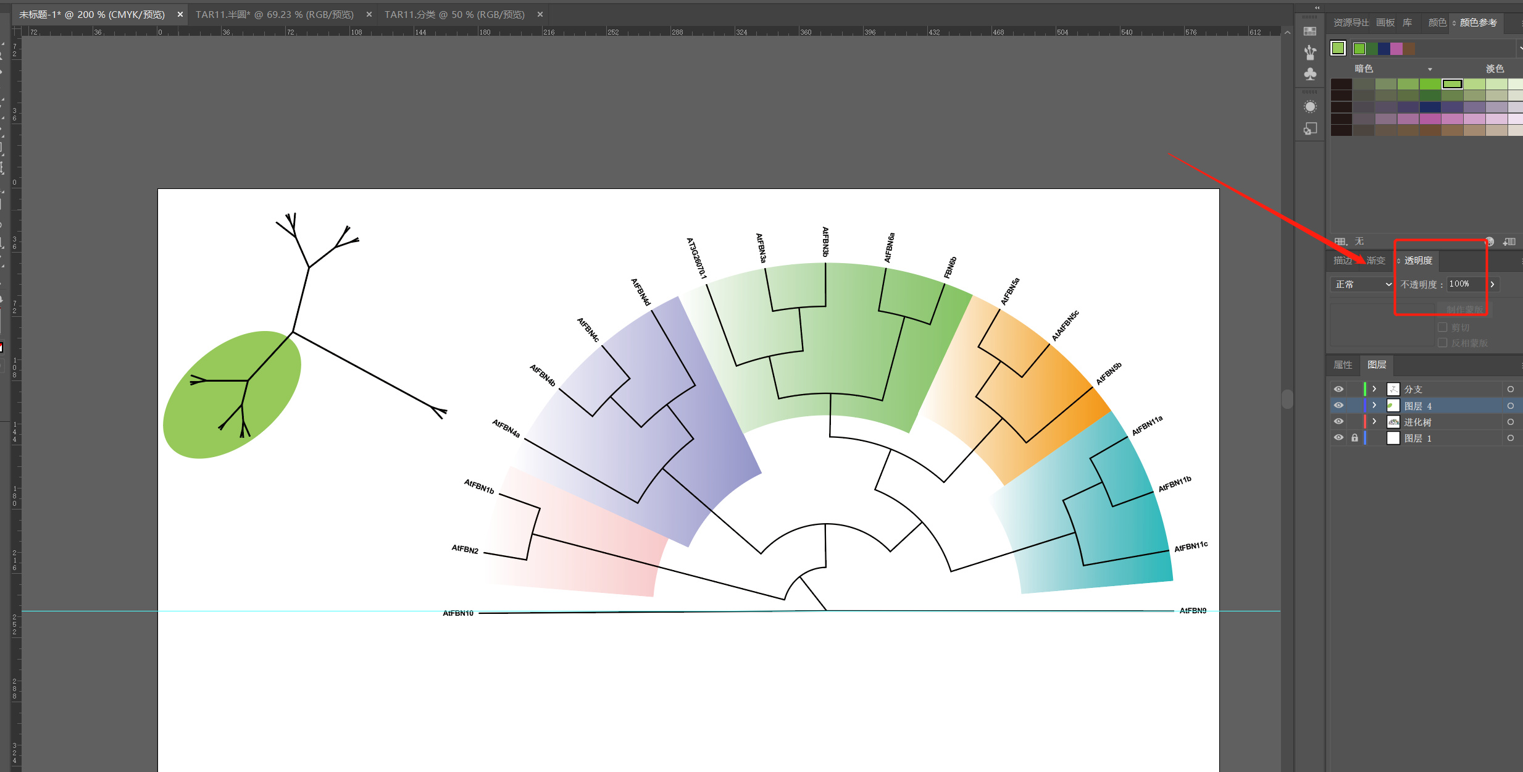Open the Symbols panel icon
This screenshot has width=1523, height=772.
coord(1309,74)
